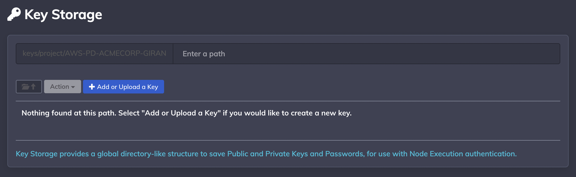Click the caret arrow next to Action
Screen dimensions: 576x177
[73, 87]
